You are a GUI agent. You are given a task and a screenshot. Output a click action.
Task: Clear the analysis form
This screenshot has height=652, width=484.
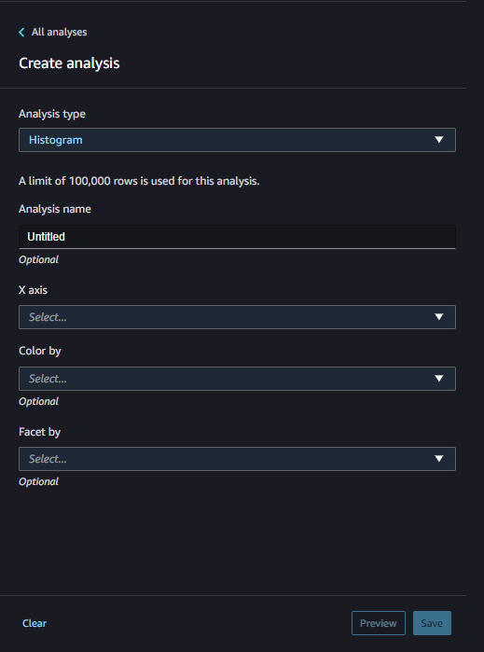click(x=35, y=623)
